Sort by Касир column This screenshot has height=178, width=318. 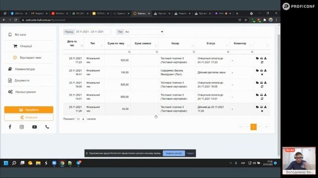coord(177,44)
